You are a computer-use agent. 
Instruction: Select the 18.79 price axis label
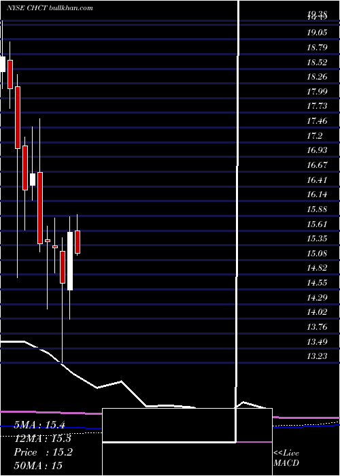point(317,48)
